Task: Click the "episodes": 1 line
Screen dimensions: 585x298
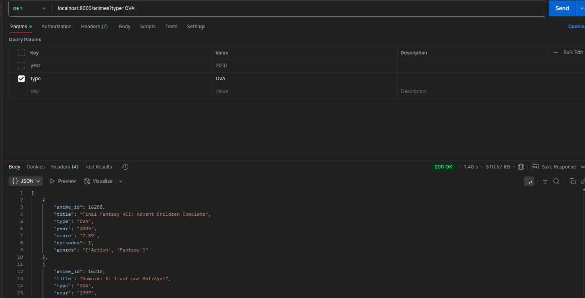Action: point(74,243)
